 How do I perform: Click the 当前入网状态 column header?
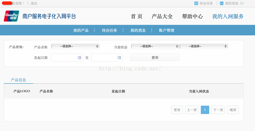click(199, 91)
